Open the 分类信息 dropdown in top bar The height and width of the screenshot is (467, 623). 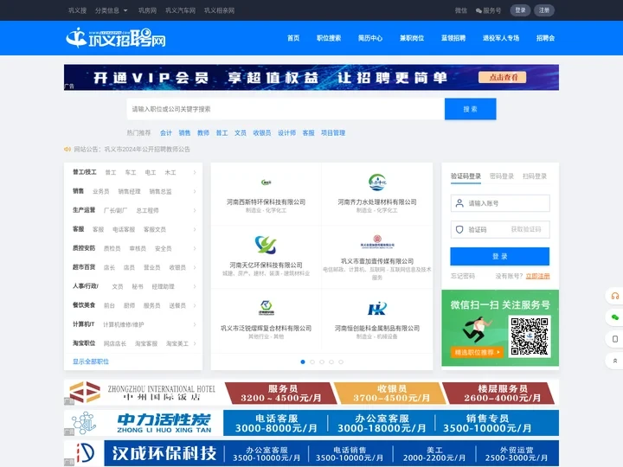point(112,10)
